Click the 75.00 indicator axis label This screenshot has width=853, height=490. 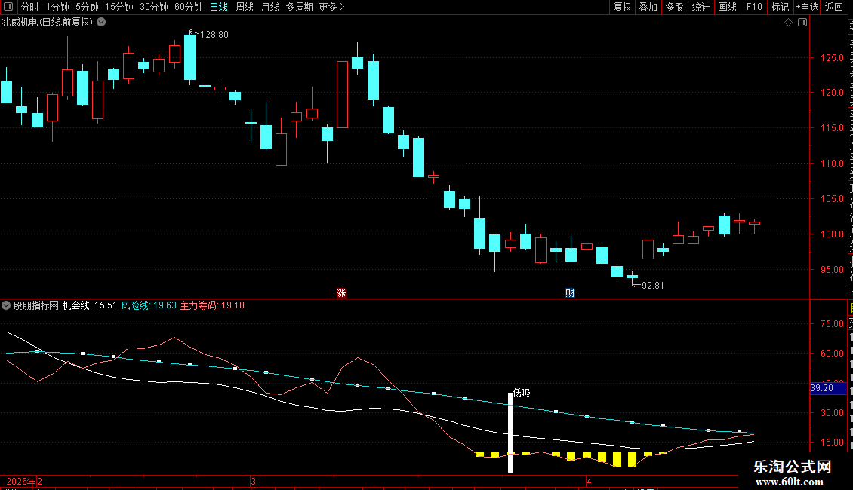[832, 323]
